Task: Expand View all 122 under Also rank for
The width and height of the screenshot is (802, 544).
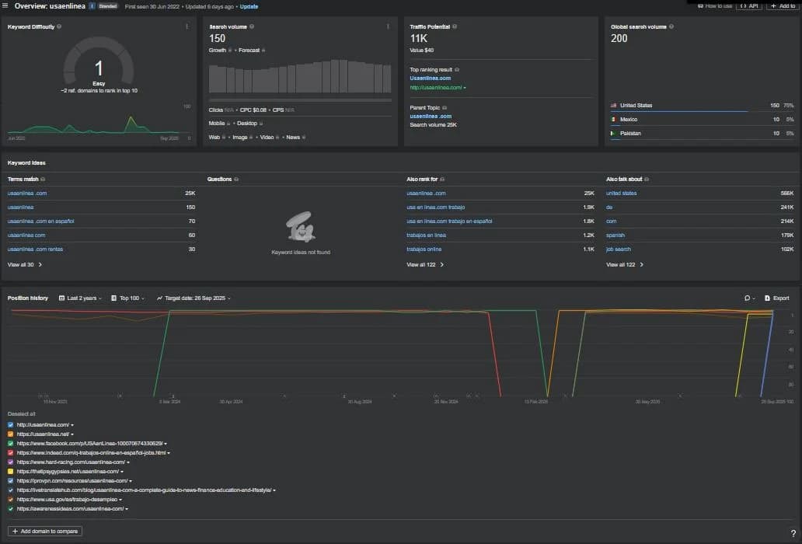Action: [x=425, y=265]
